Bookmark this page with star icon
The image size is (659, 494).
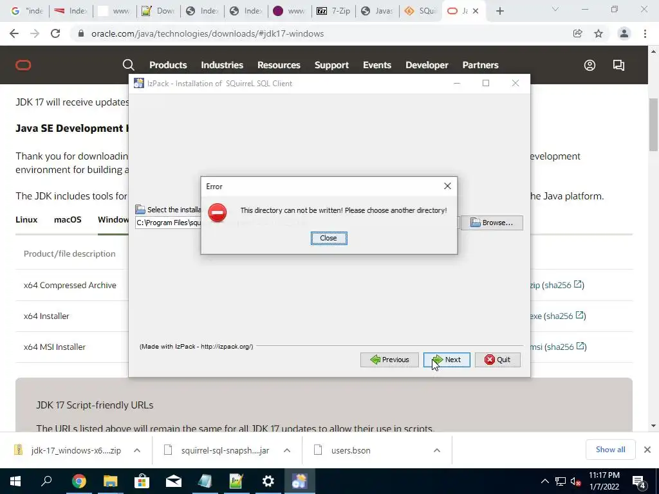[x=599, y=33]
